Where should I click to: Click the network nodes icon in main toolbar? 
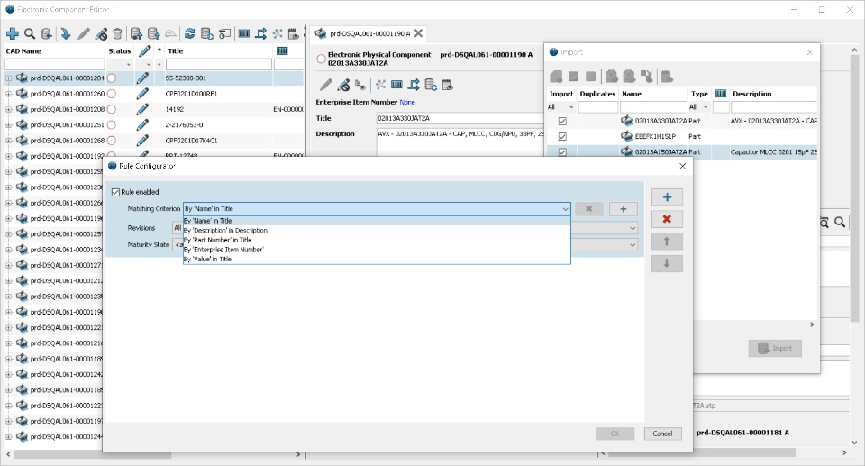[277, 33]
